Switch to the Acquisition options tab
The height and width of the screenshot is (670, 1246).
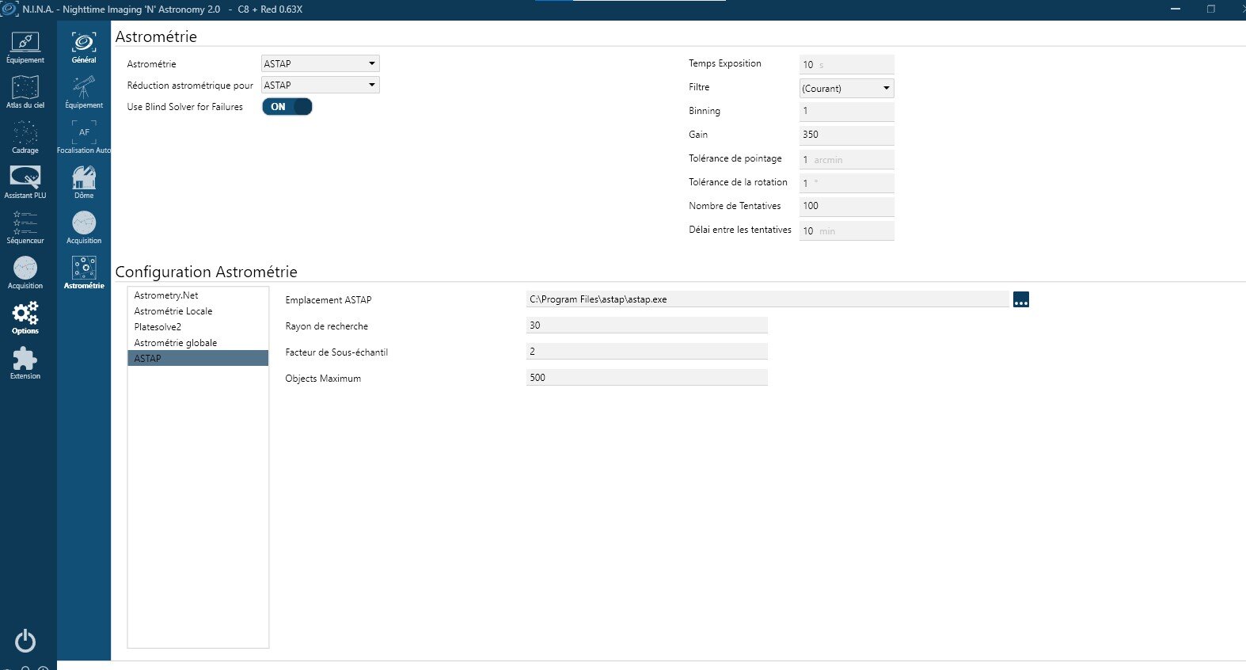[84, 228]
